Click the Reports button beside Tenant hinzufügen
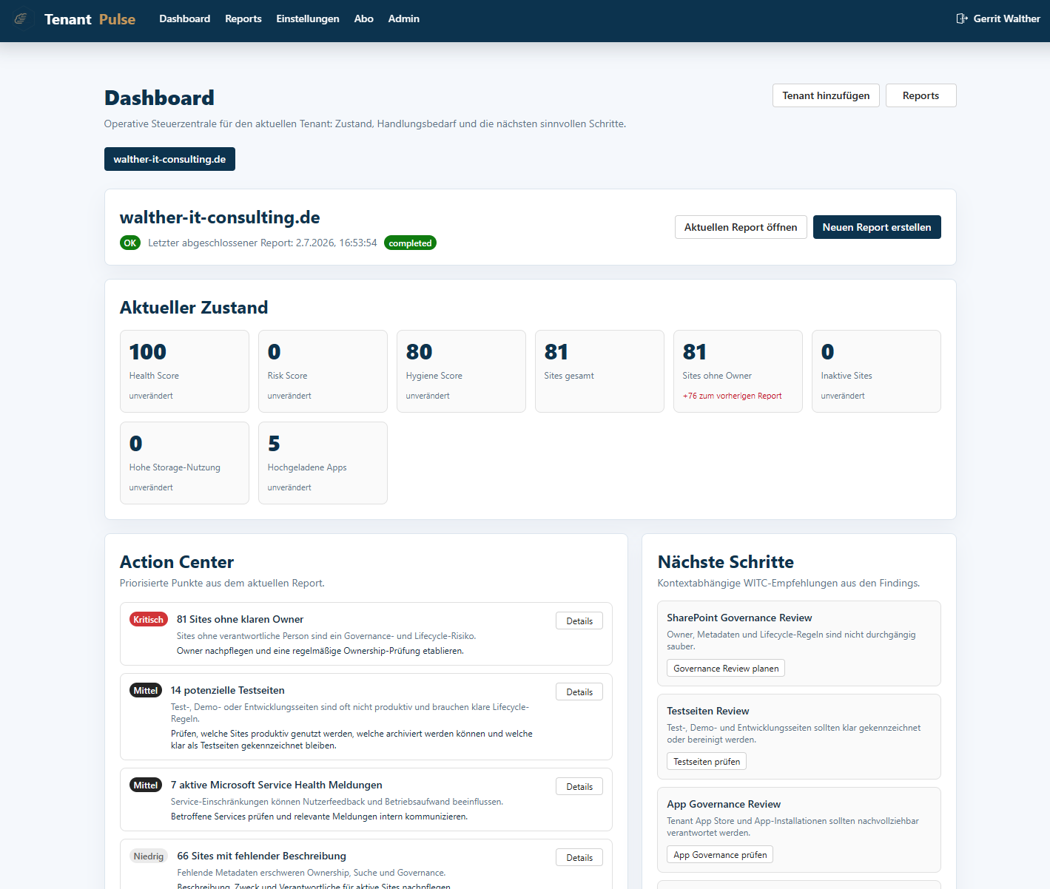1050x889 pixels. (921, 95)
